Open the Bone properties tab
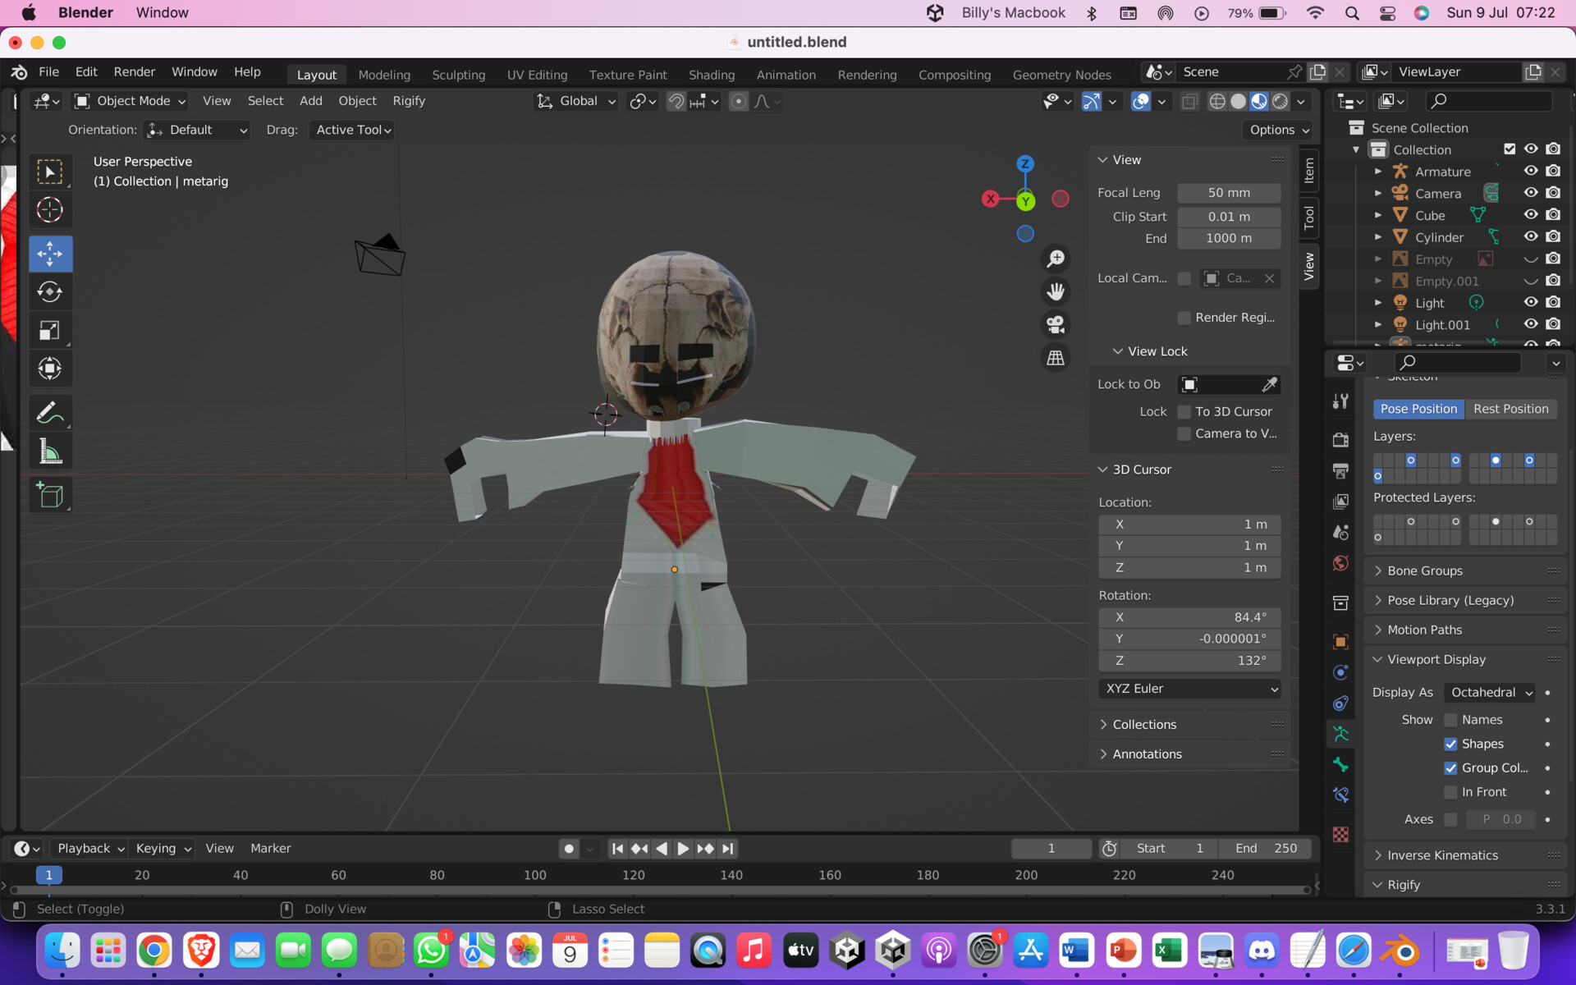This screenshot has width=1576, height=985. (x=1340, y=765)
